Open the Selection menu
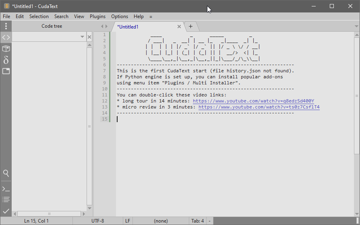360x225 pixels. point(39,16)
